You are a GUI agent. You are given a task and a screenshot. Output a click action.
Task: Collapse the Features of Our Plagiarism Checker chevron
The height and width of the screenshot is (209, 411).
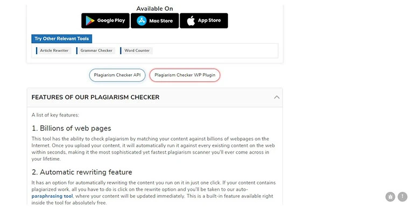[x=277, y=97]
